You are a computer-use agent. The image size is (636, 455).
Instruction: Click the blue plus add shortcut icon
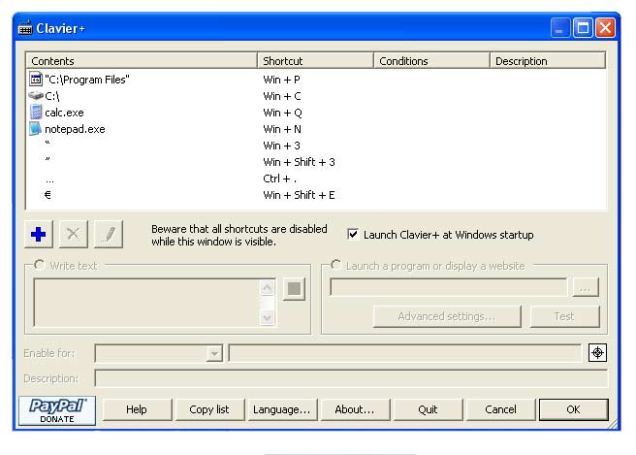pyautogui.click(x=39, y=234)
